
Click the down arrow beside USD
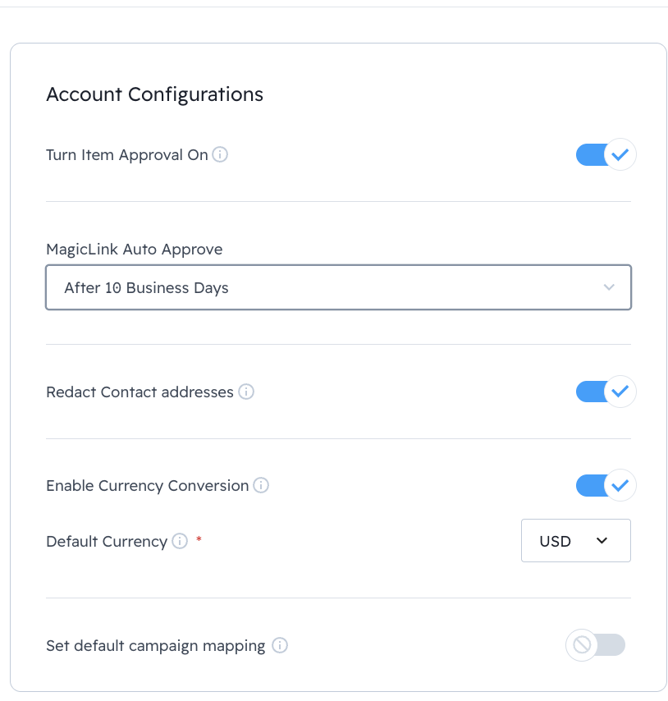click(x=602, y=541)
